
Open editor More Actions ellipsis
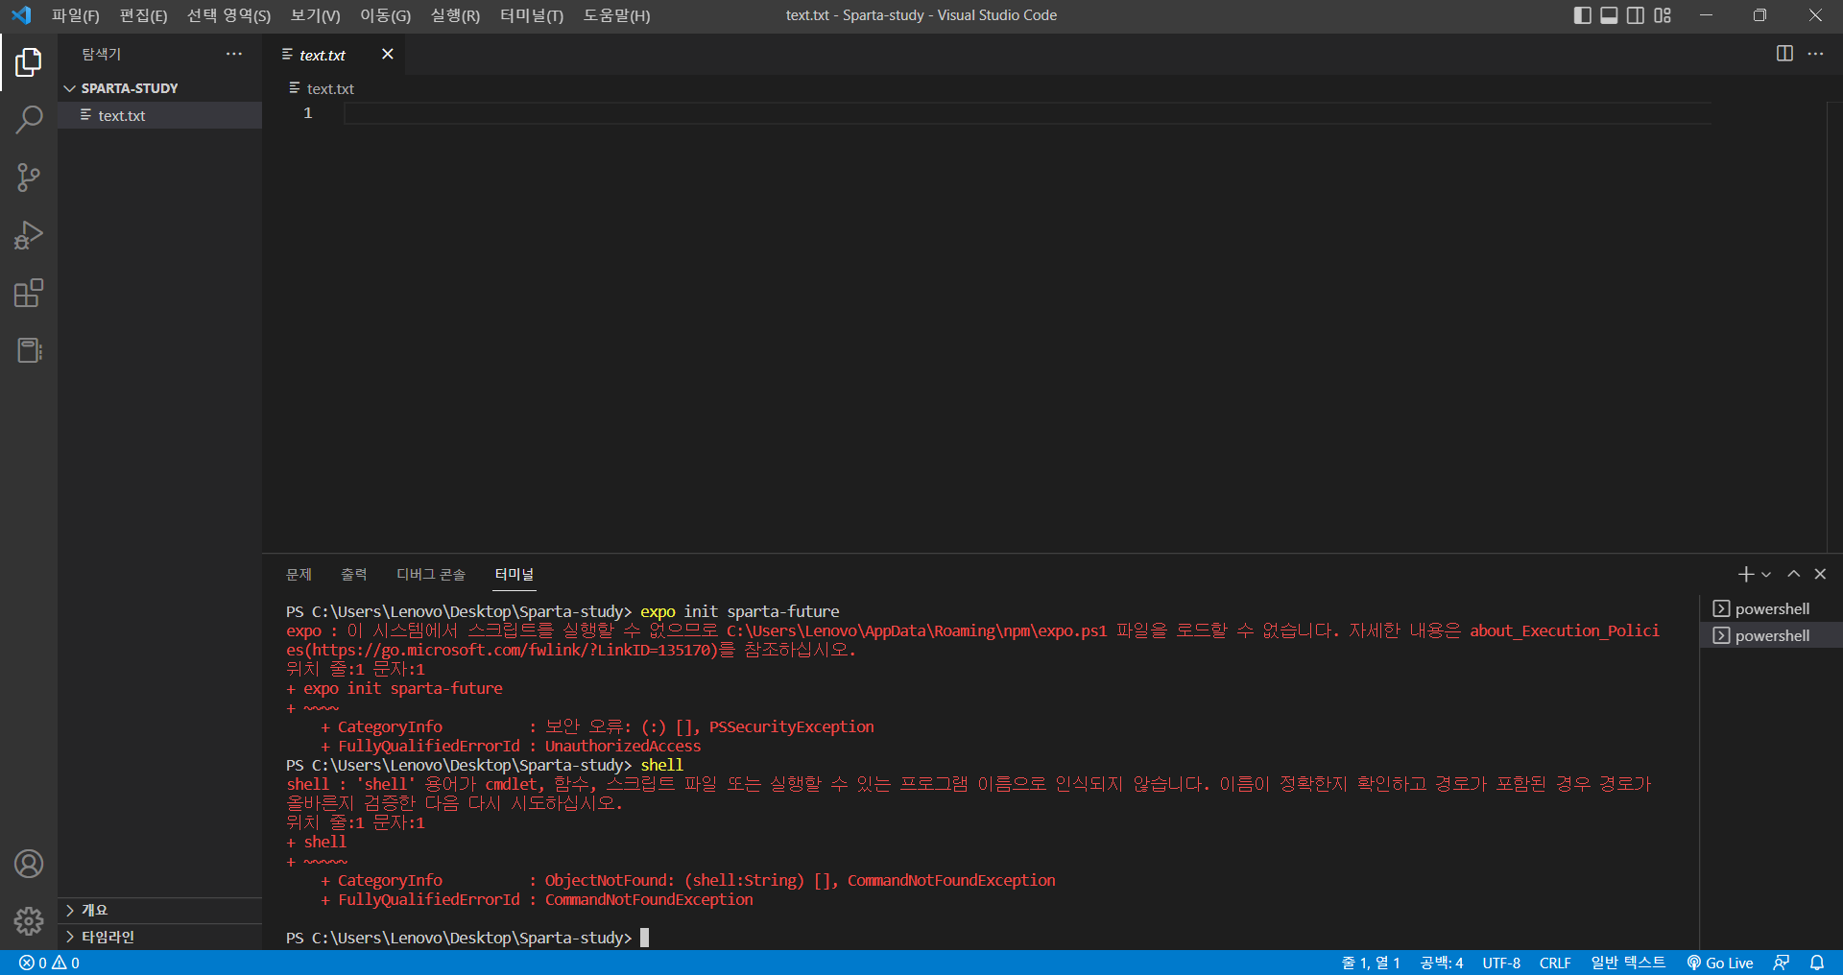coord(1815,54)
